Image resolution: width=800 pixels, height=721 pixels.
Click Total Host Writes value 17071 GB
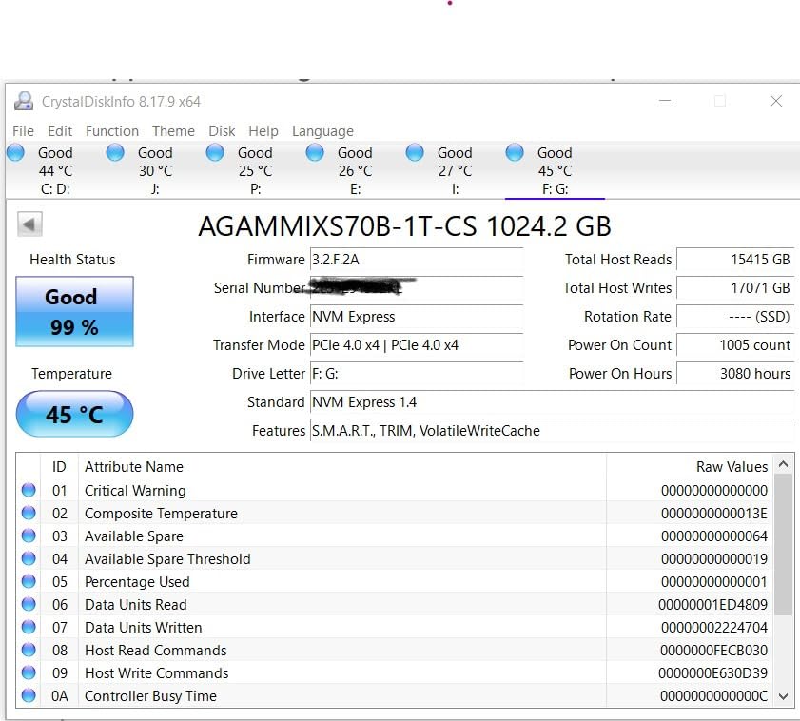click(x=735, y=288)
